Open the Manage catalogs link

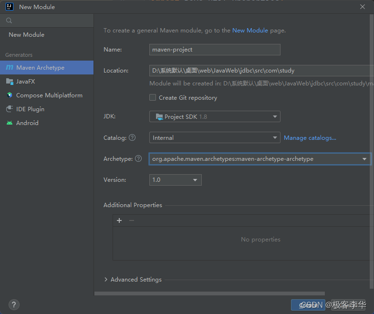point(310,138)
